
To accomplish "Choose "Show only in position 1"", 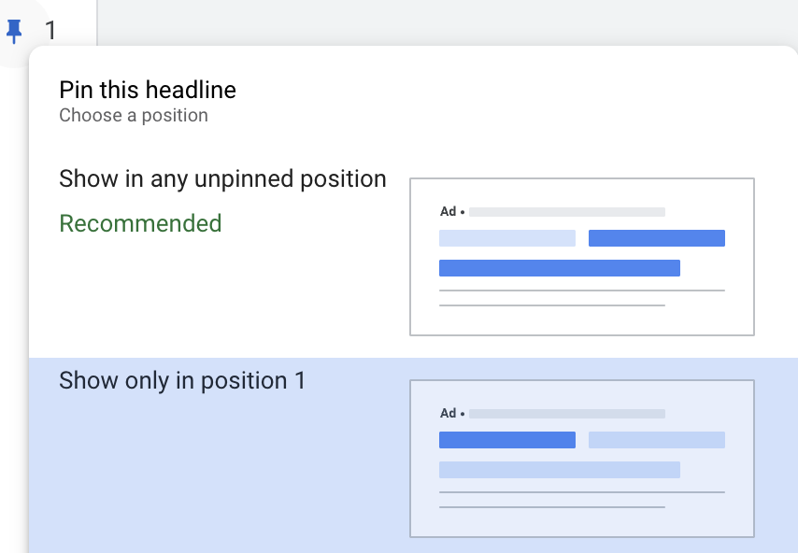I will tap(182, 381).
